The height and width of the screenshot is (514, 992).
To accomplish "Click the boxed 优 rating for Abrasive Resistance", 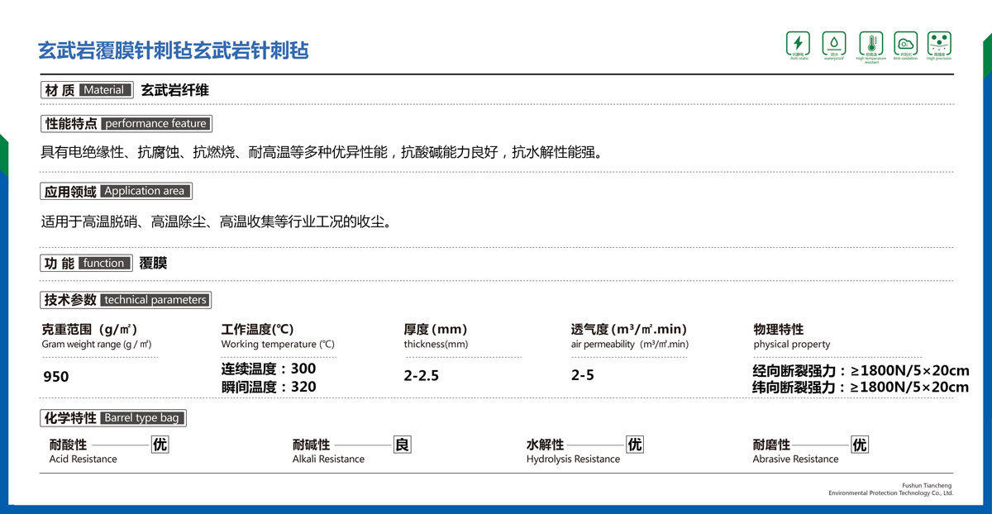I will pyautogui.click(x=860, y=445).
